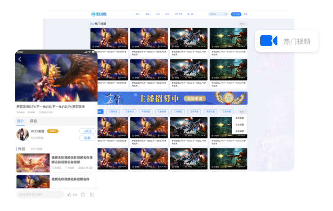Viewport: 333px width, 211px height.
Task: Click the MOD uploader avatar
Action: [22, 134]
